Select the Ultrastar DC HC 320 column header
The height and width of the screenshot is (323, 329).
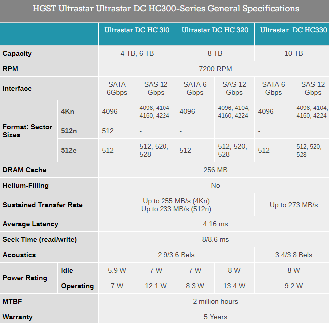click(215, 30)
